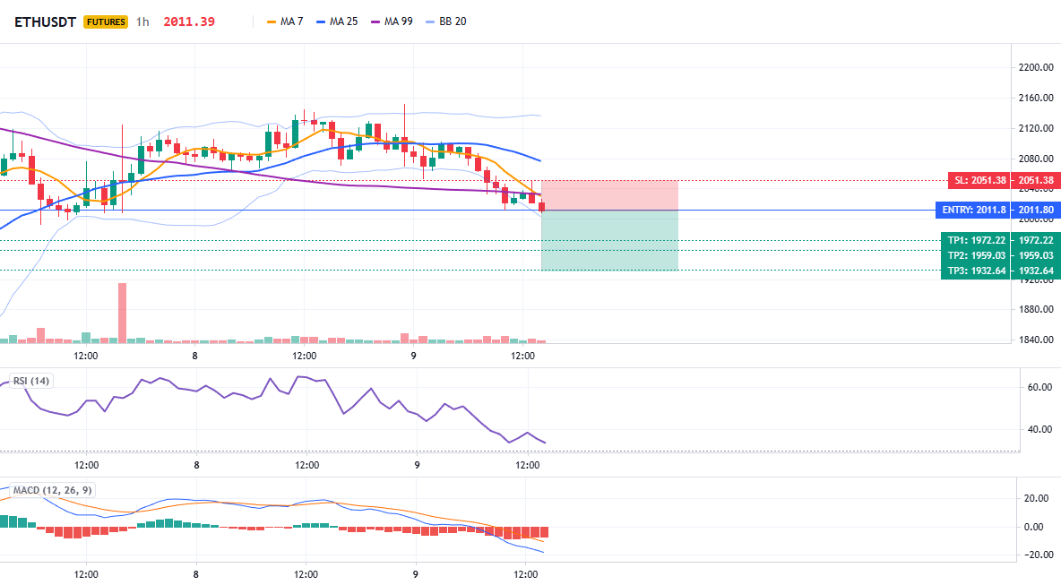Click the ENTRY: 2011.8 label
Viewport: 1061px width, 585px height.
coord(972,210)
